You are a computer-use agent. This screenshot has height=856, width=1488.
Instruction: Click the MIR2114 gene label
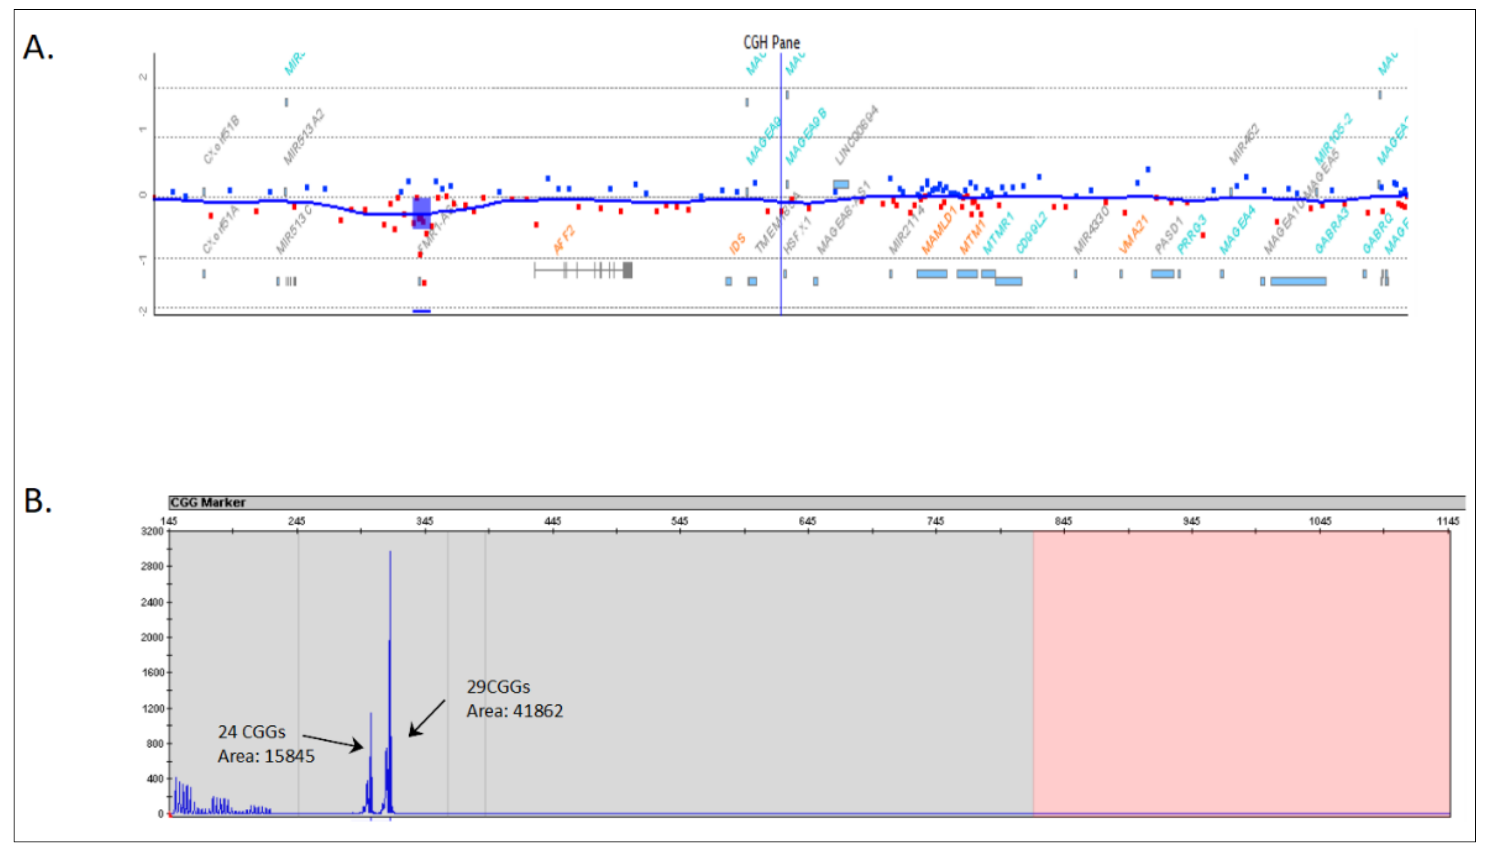coord(906,230)
